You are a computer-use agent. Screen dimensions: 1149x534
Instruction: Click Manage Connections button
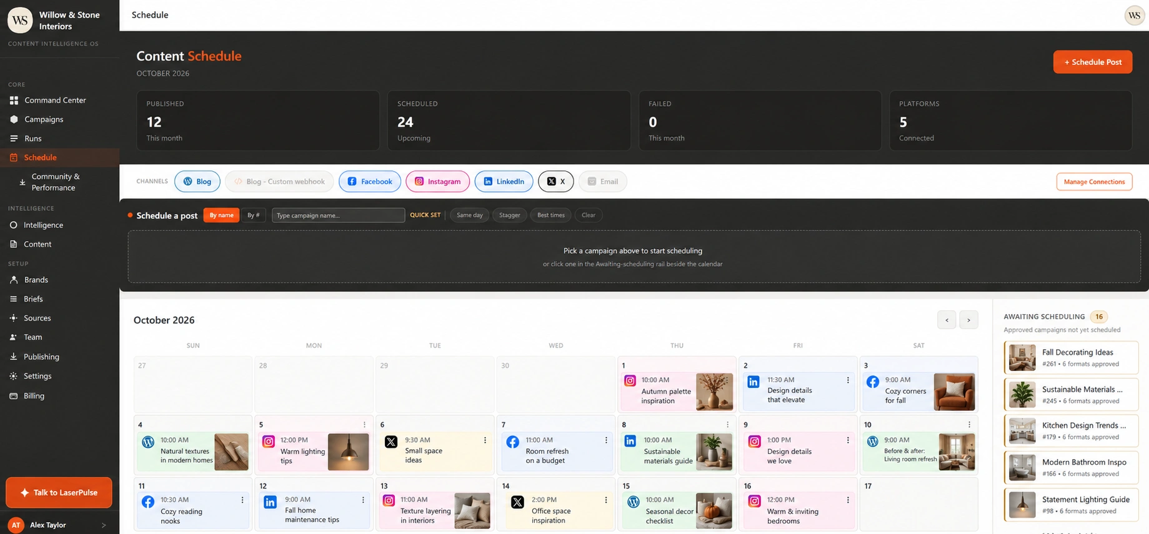(1094, 182)
